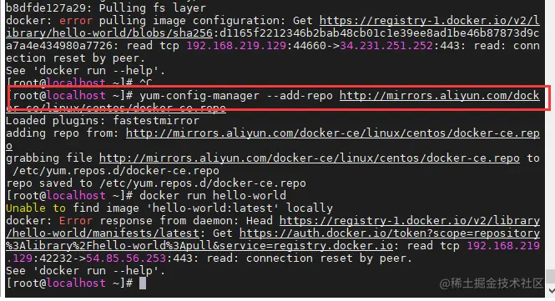Click the IP address 54.85.56.253
The height and width of the screenshot is (301, 555).
126,258
